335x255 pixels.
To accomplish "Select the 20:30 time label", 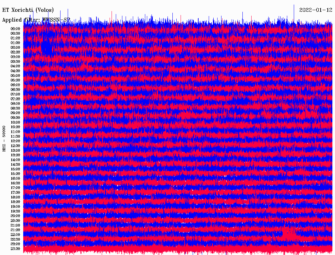I will point(15,221).
